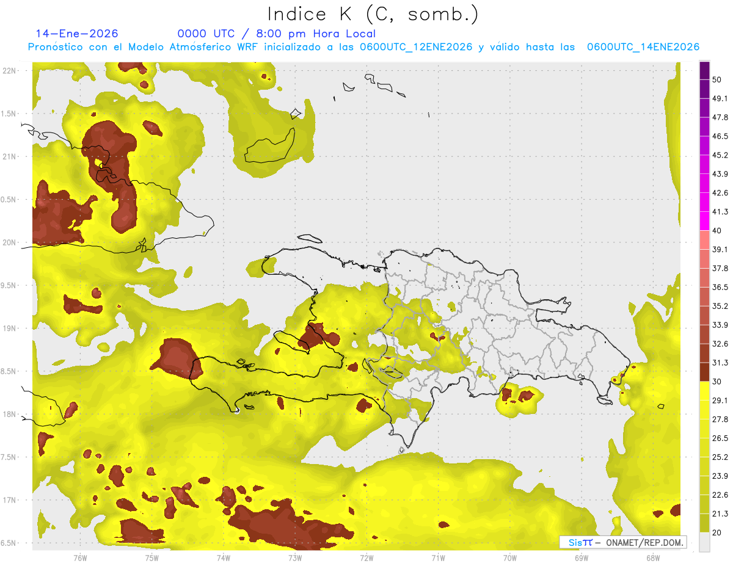This screenshot has width=733, height=566.
Task: Click the 22N latitude label
Action: (9, 70)
